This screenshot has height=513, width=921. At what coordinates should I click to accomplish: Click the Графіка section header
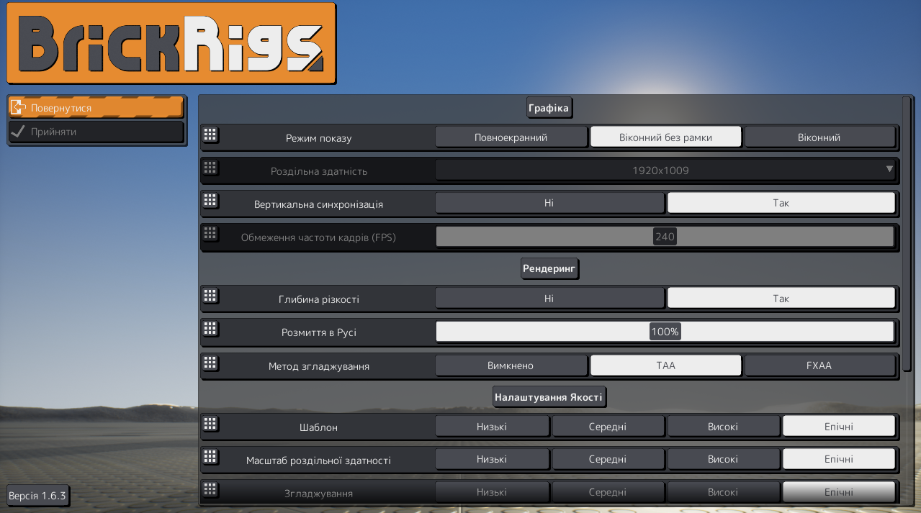click(x=549, y=108)
